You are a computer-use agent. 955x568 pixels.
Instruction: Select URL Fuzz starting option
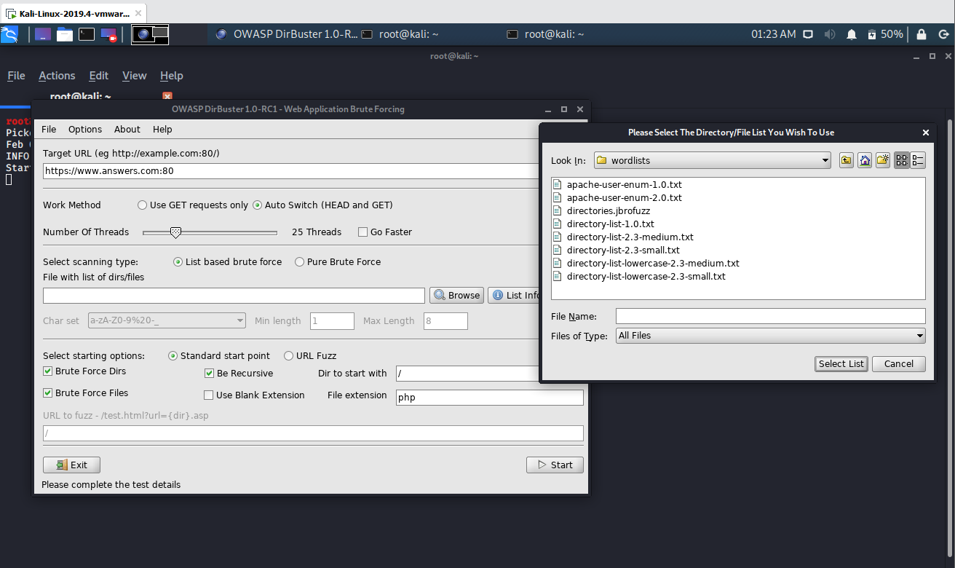click(310, 356)
